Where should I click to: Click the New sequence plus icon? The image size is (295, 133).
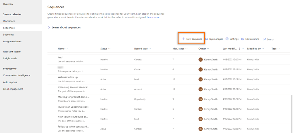pos(183,39)
